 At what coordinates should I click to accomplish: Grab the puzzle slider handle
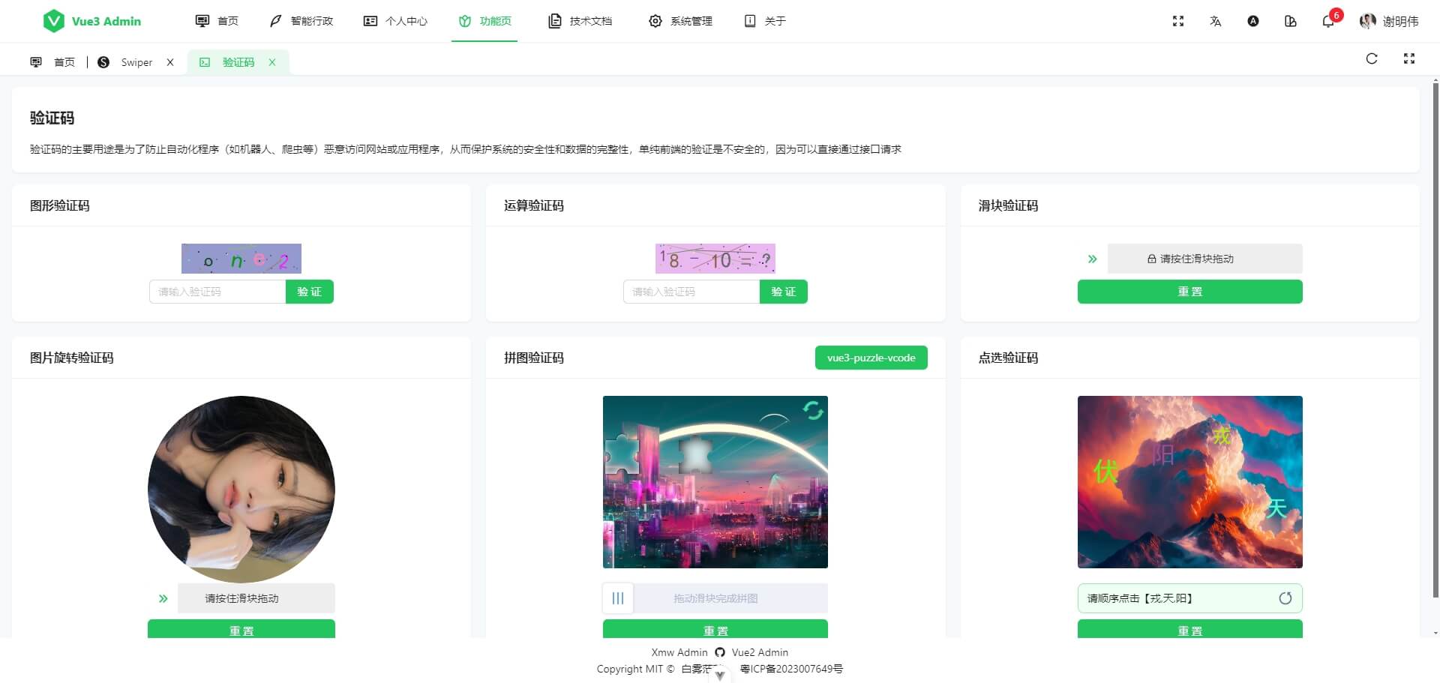pos(618,598)
